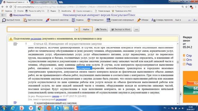Open Авиабилеты bookmark
This screenshot has height=111, width=198.
pyautogui.click(x=65, y=11)
